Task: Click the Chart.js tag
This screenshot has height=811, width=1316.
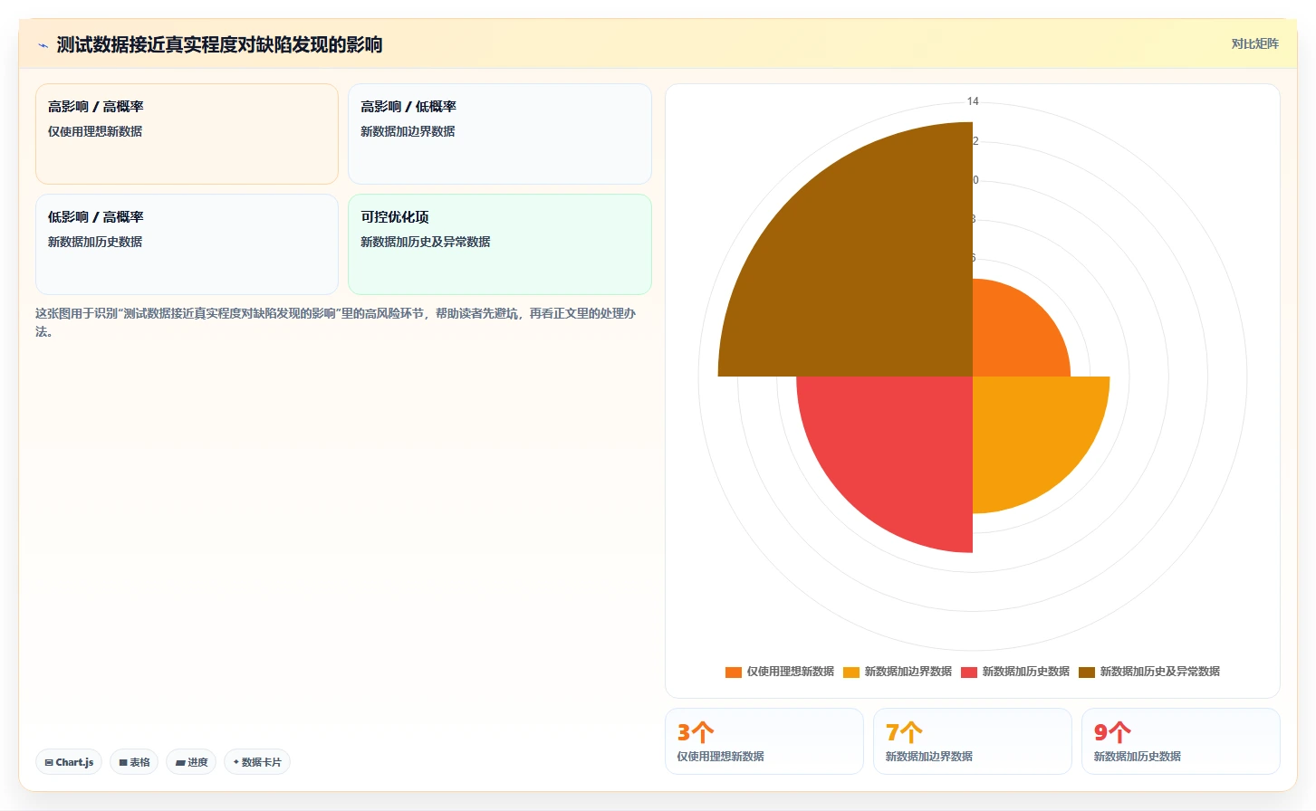Action: (x=69, y=762)
